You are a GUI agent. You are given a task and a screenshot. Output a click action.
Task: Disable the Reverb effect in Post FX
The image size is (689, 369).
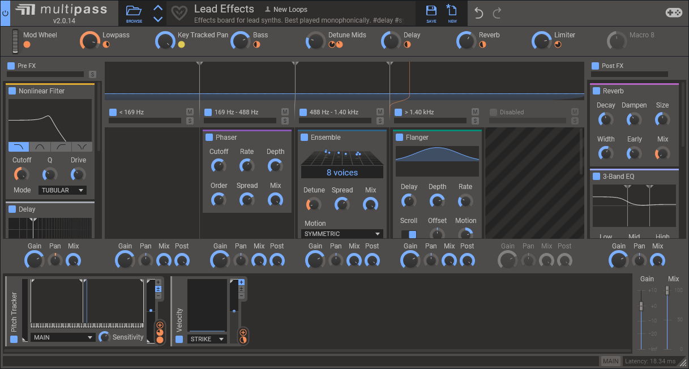[x=596, y=91]
